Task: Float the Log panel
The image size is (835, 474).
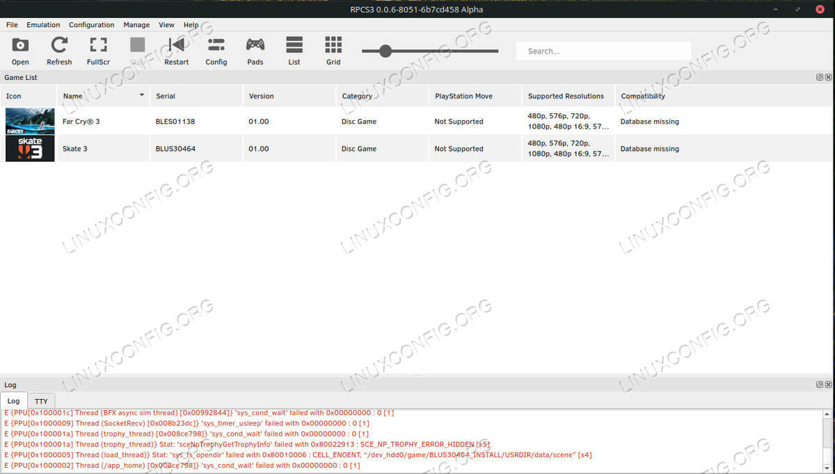Action: 820,384
